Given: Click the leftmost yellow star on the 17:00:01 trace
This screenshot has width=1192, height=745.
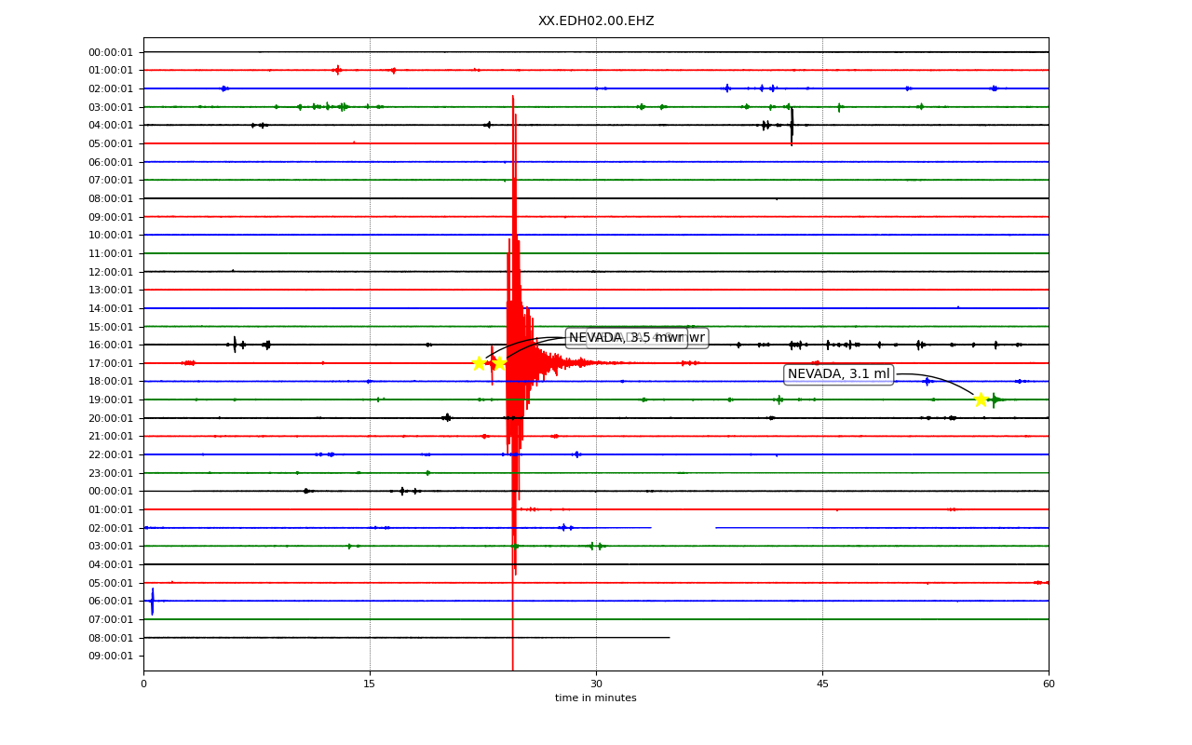Looking at the screenshot, I should [479, 363].
